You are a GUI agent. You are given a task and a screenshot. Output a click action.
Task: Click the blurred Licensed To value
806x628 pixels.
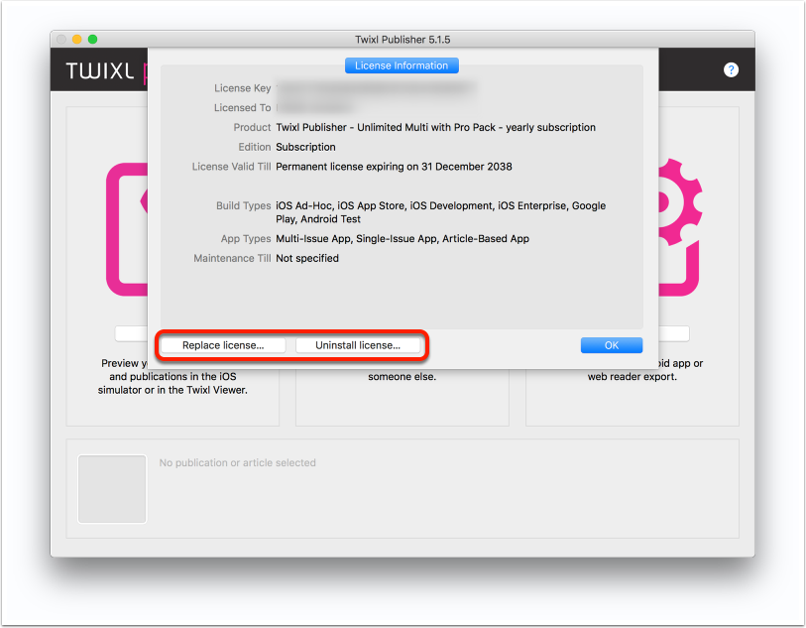pyautogui.click(x=314, y=107)
